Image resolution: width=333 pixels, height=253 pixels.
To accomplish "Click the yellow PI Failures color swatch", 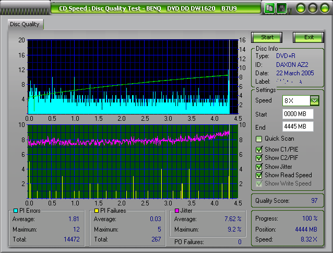I will click(x=97, y=211).
